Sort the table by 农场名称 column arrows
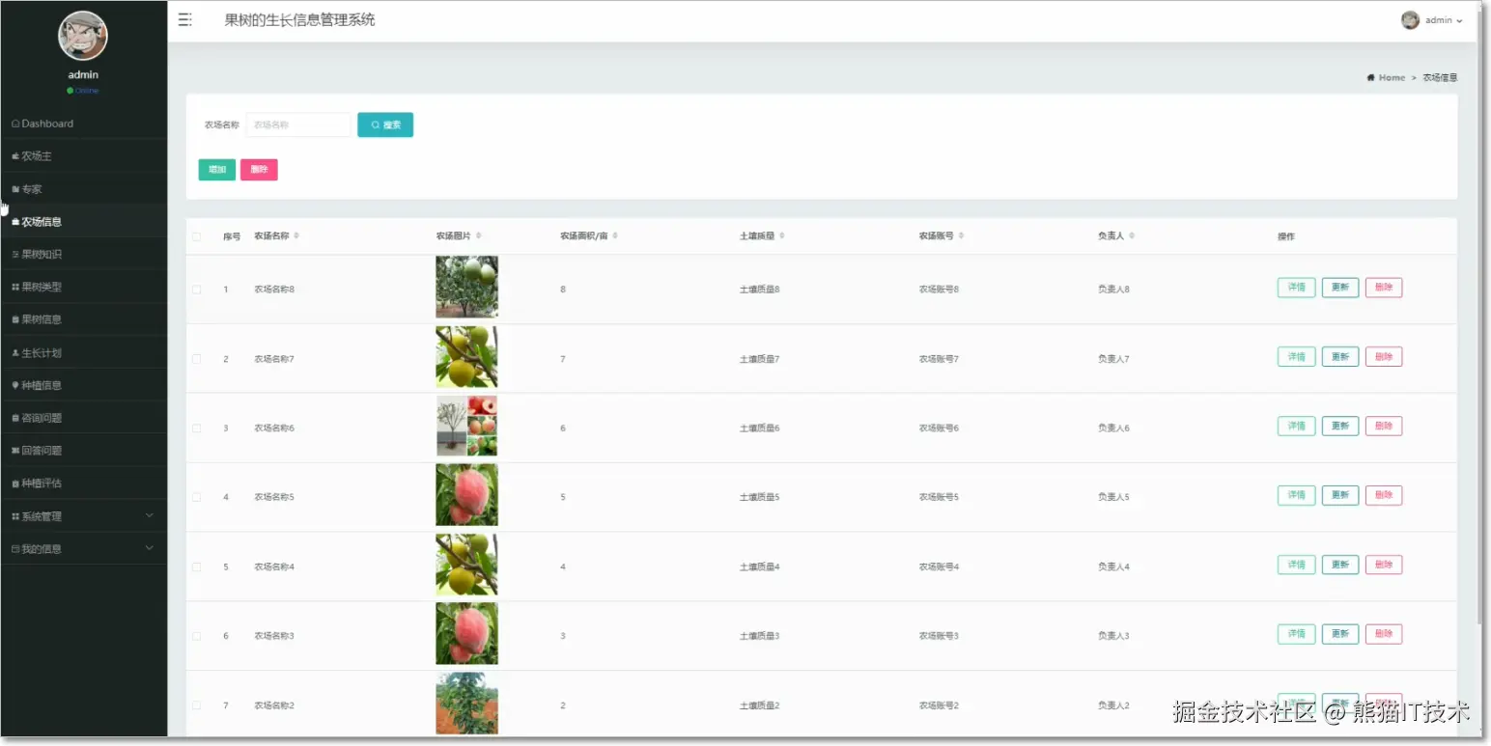This screenshot has width=1491, height=746. click(x=296, y=235)
